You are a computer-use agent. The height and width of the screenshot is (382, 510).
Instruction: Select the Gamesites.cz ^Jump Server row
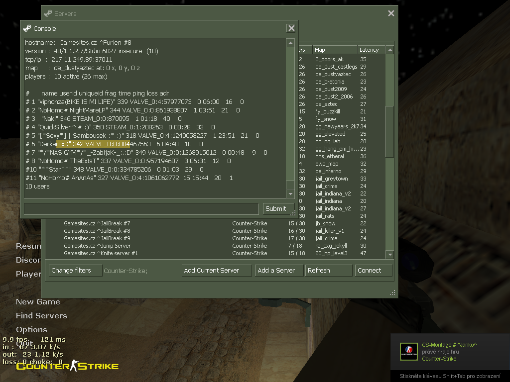[215, 246]
